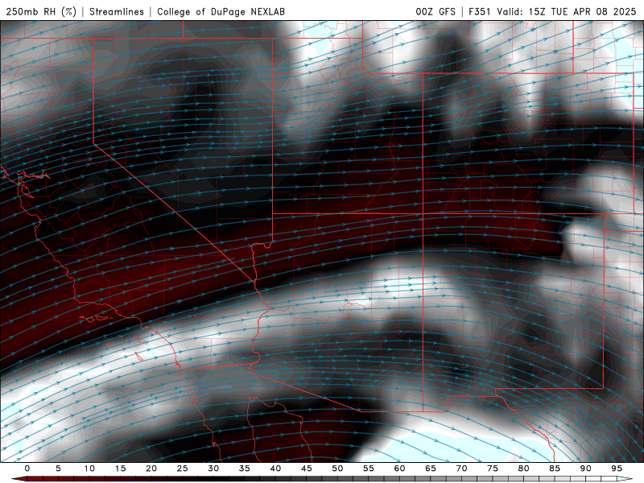Click the colorbar tick label "10"
This screenshot has height=483, width=644.
coord(89,469)
